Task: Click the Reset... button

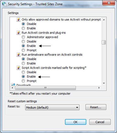Action: [x=96, y=107]
